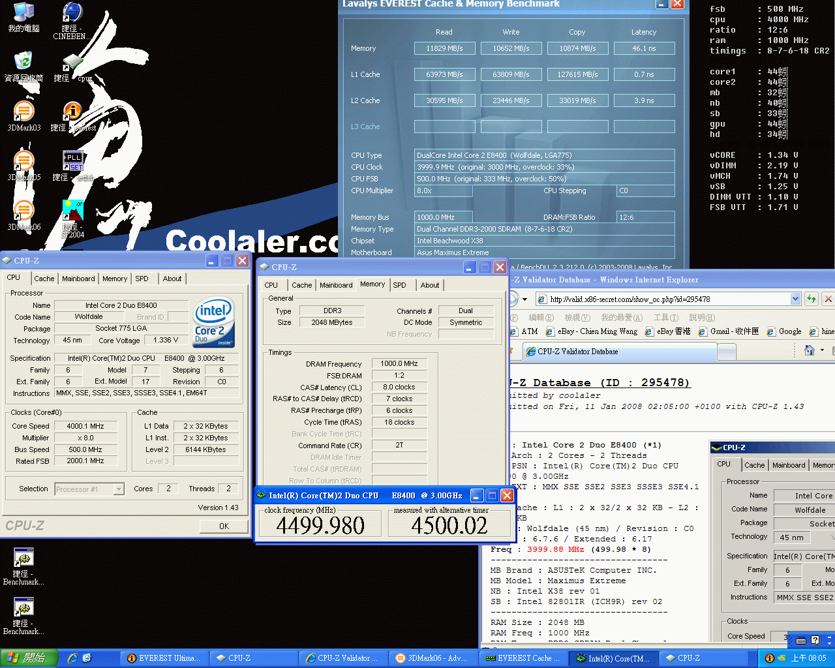835x668 pixels.
Task: Open the 工具(T) menu in Internet Explorer
Action: 666,318
